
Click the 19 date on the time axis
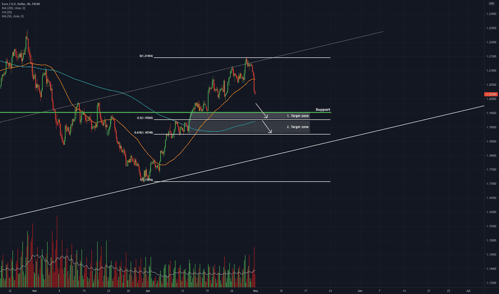(x=207, y=291)
